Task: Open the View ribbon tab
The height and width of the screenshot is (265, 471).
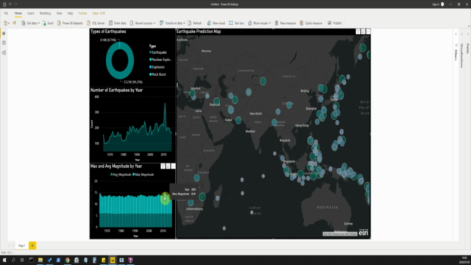Action: (x=59, y=13)
